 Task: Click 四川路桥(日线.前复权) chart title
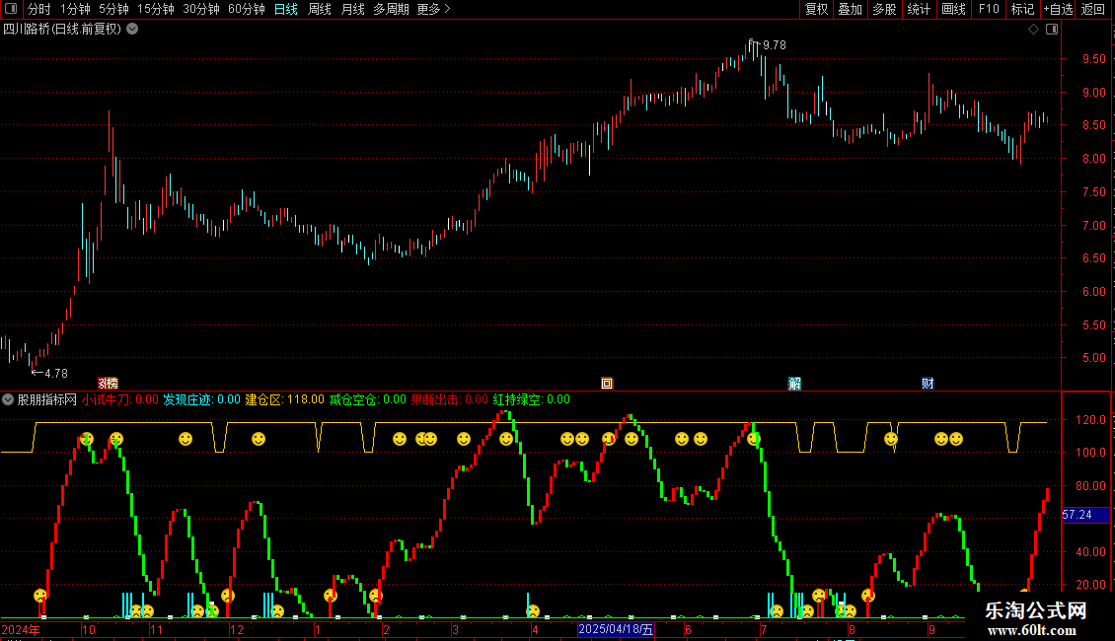point(62,30)
